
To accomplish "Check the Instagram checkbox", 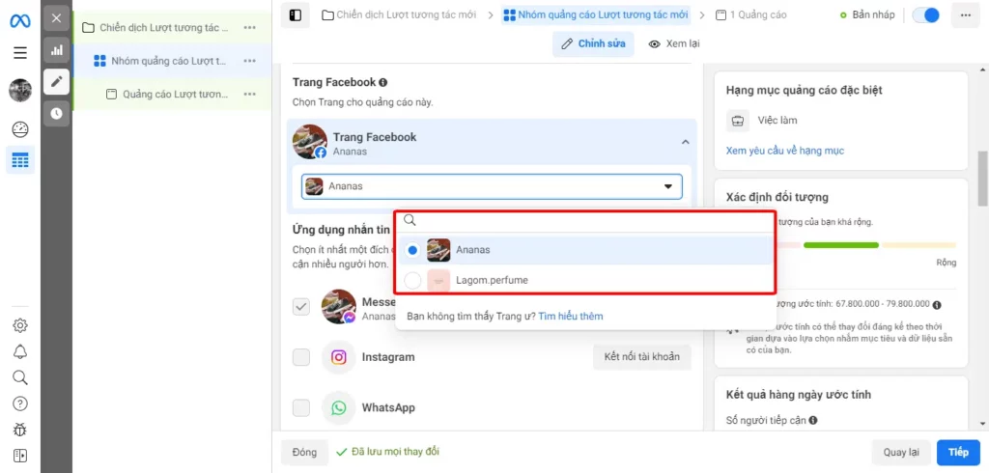I will click(x=301, y=357).
